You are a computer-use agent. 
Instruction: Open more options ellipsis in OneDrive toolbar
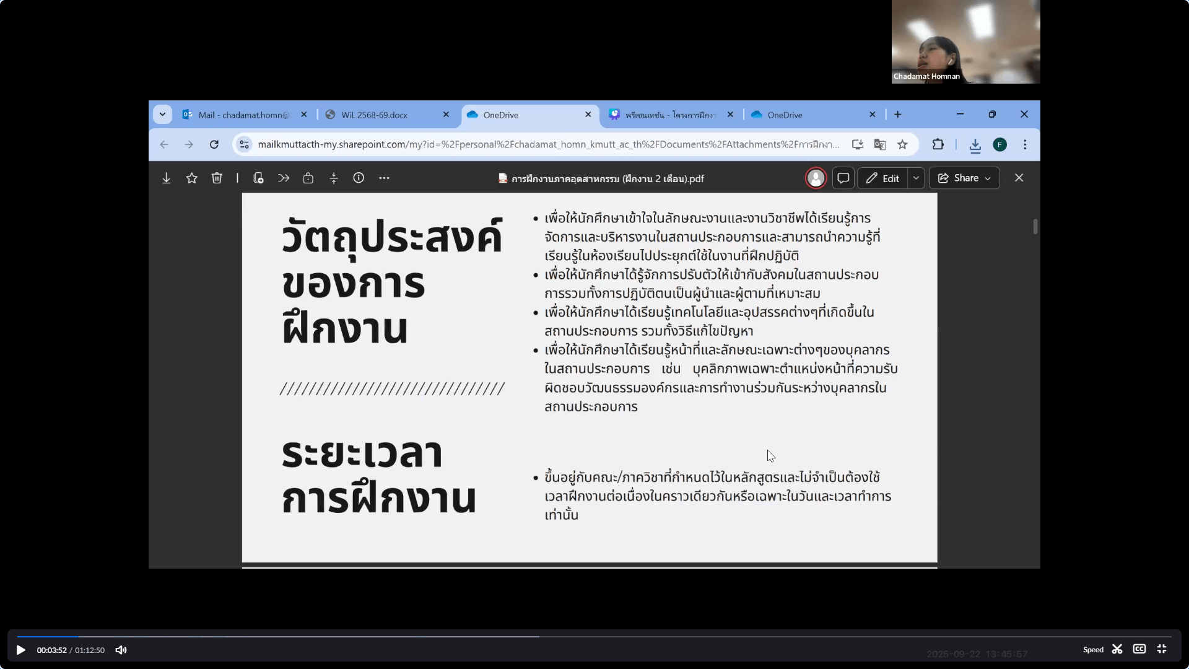(384, 178)
